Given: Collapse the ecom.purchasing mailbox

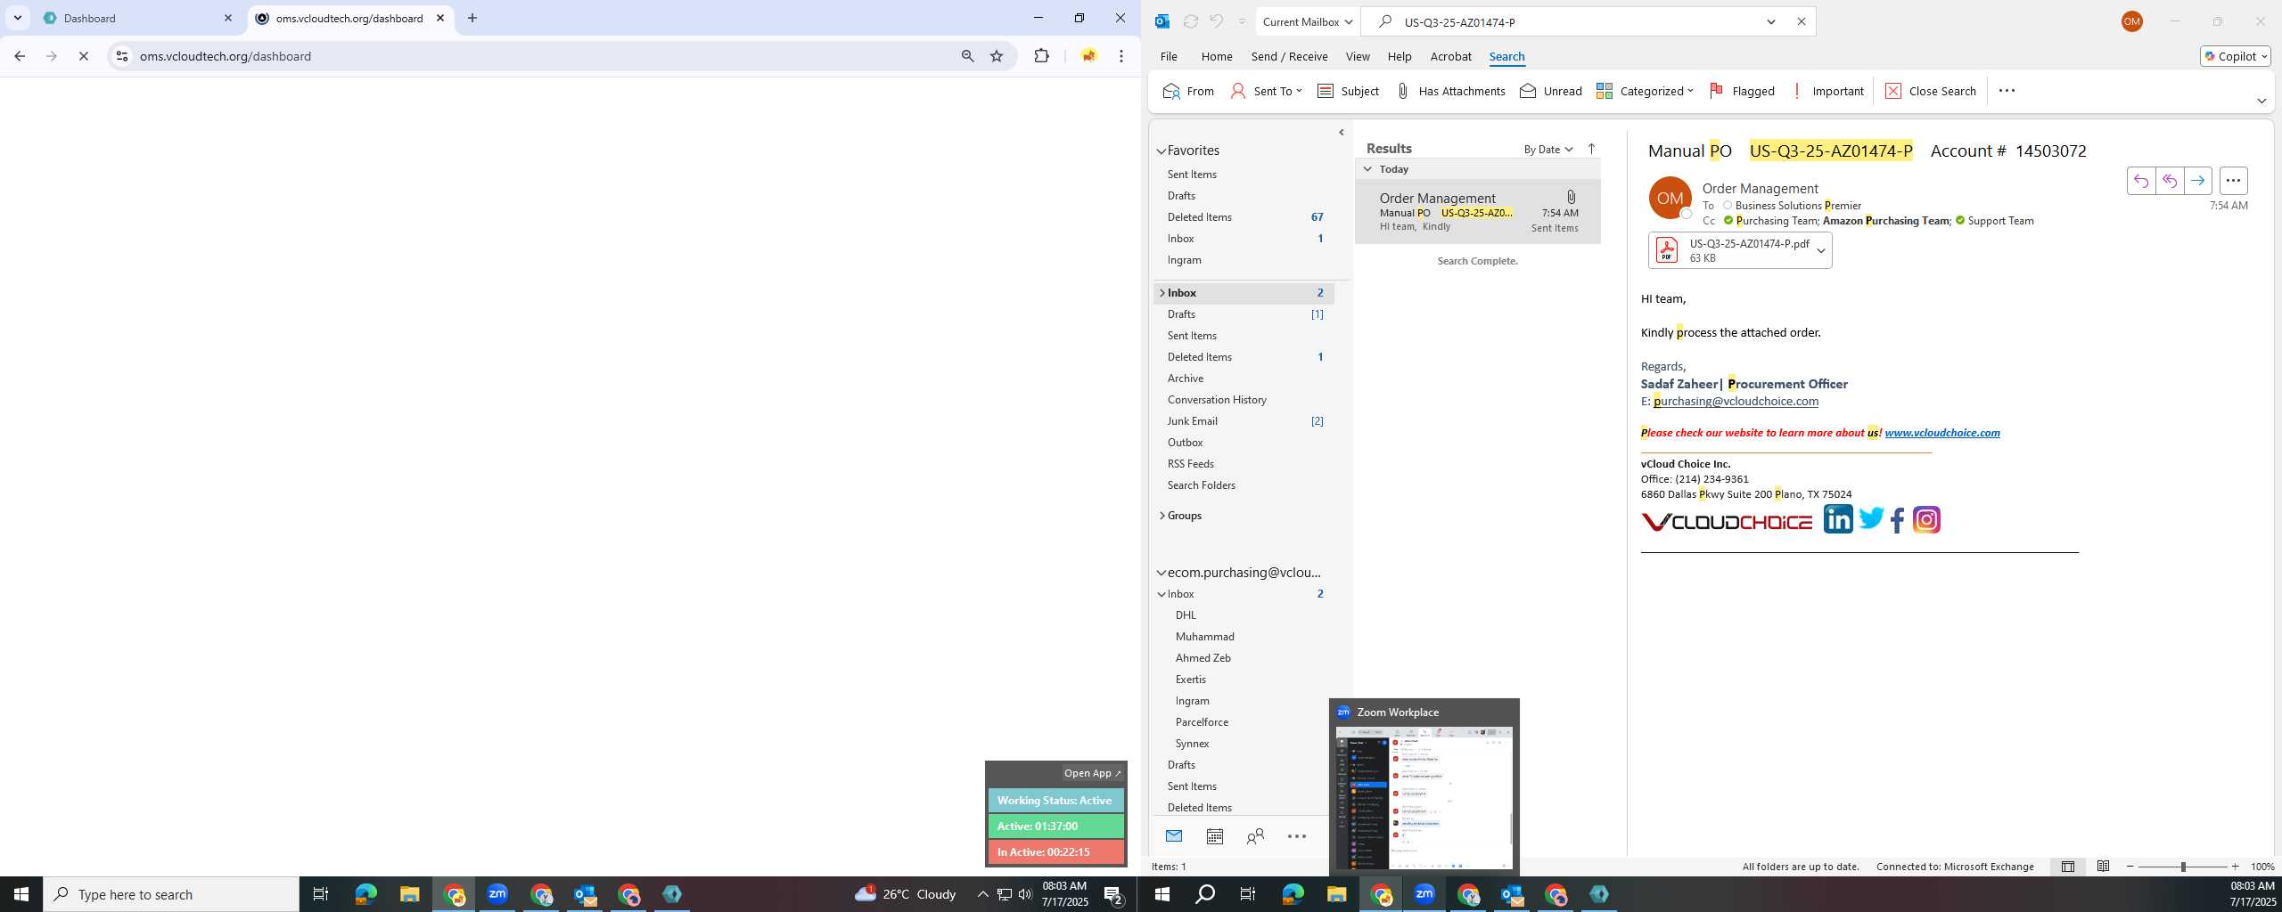Looking at the screenshot, I should pyautogui.click(x=1162, y=573).
